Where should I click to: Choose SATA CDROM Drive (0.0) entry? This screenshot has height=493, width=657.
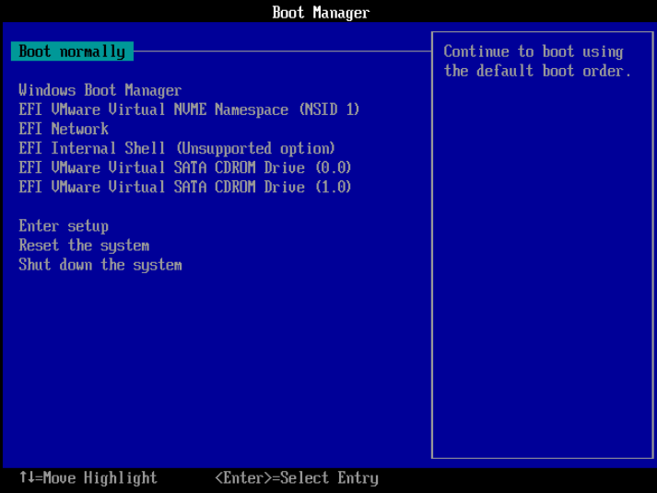[185, 167]
